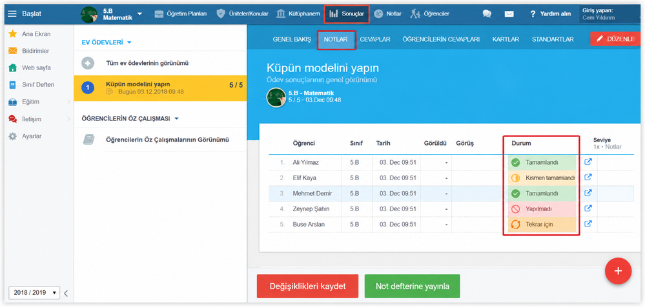This screenshot has height=307, width=645.
Task: Open the envelope mail icon in top bar
Action: [509, 14]
